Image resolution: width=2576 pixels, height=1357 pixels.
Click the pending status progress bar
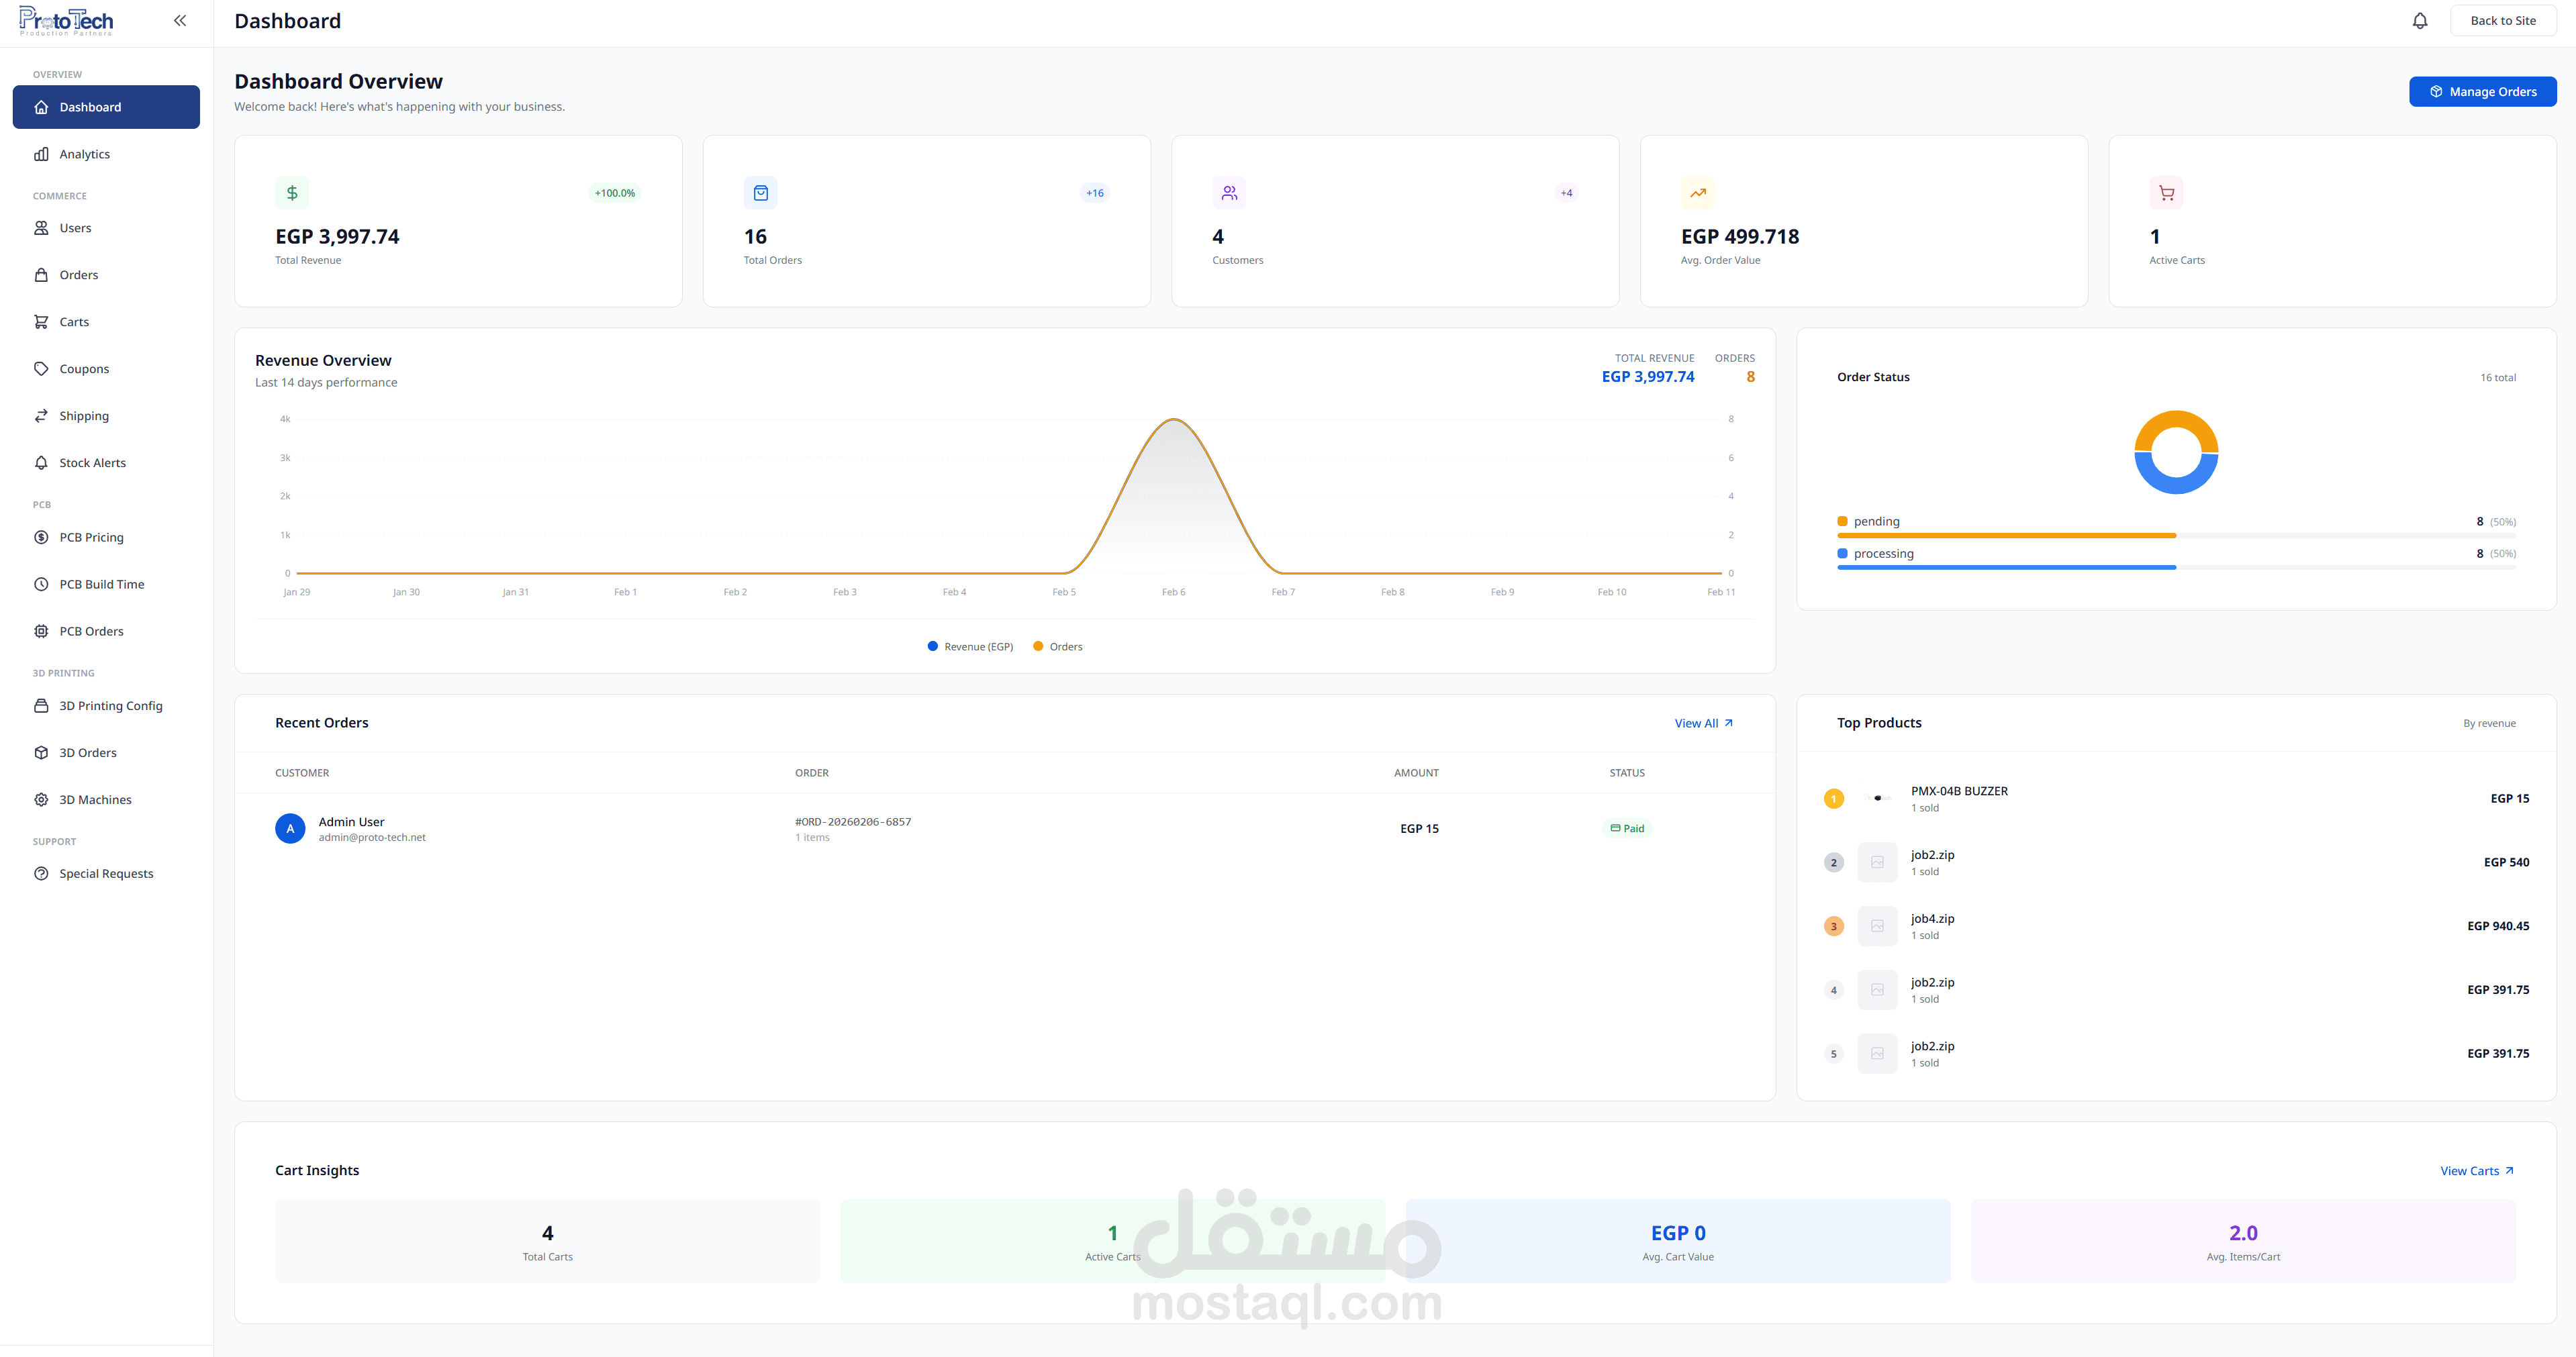point(2006,536)
